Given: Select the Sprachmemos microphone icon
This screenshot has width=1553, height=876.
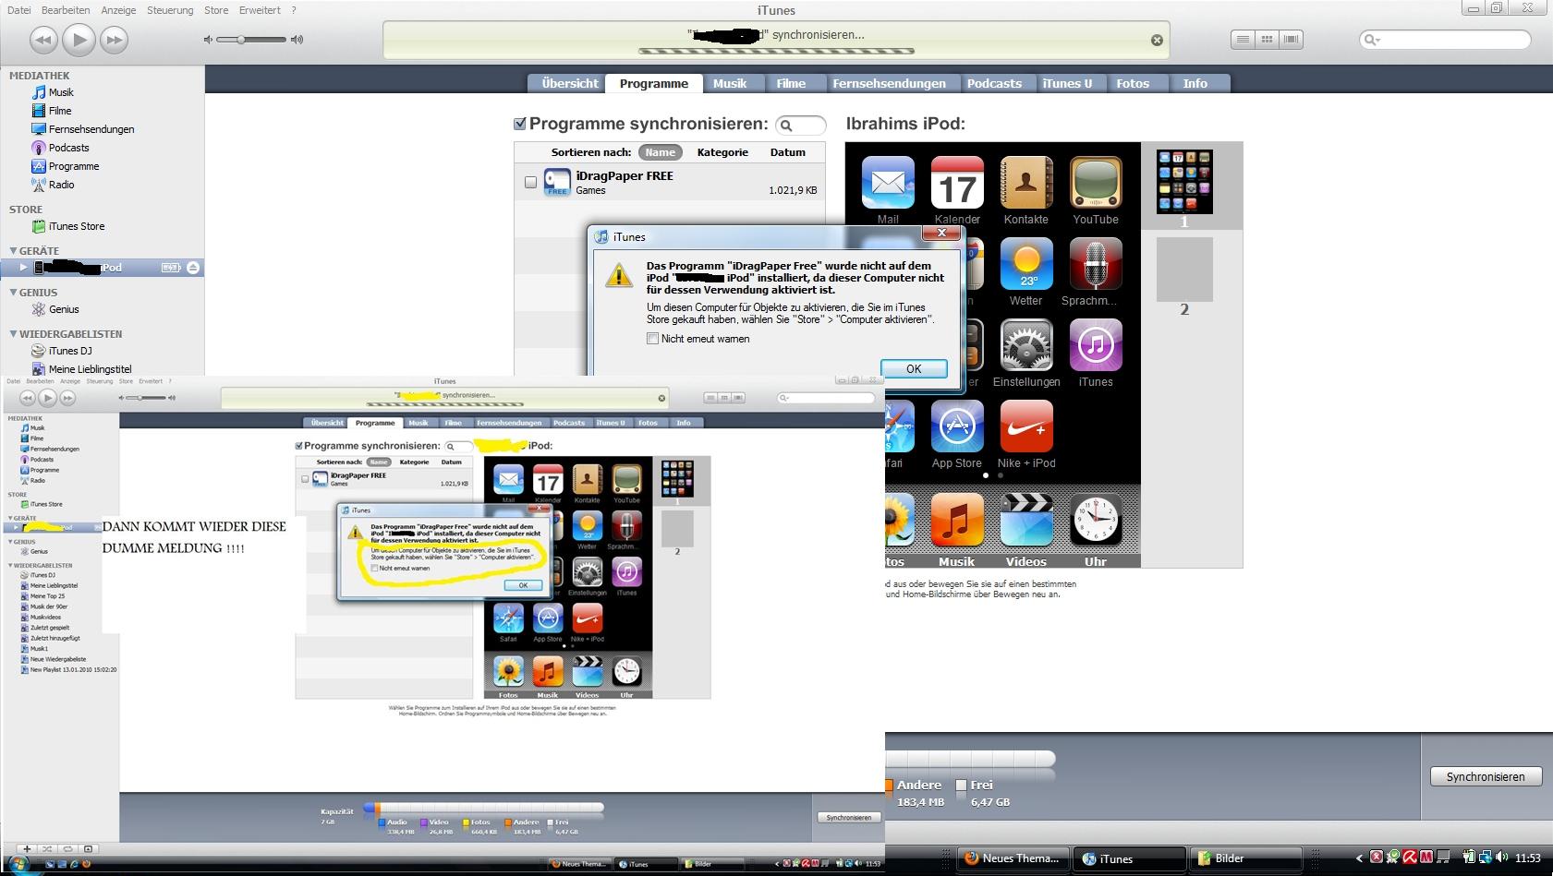Looking at the screenshot, I should [x=1096, y=264].
